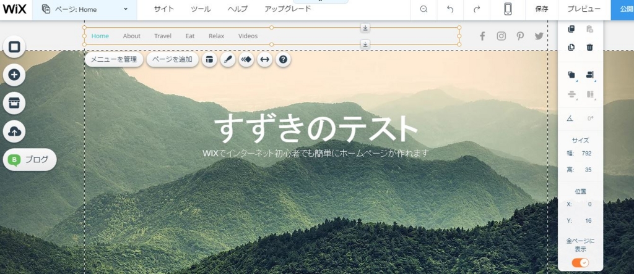Click the rotation angle value field
The width and height of the screenshot is (634, 274).
click(x=590, y=118)
